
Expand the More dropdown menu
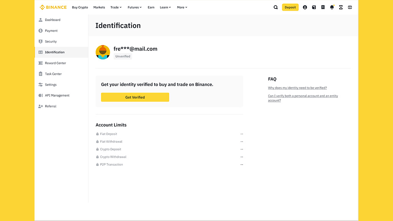tap(182, 7)
